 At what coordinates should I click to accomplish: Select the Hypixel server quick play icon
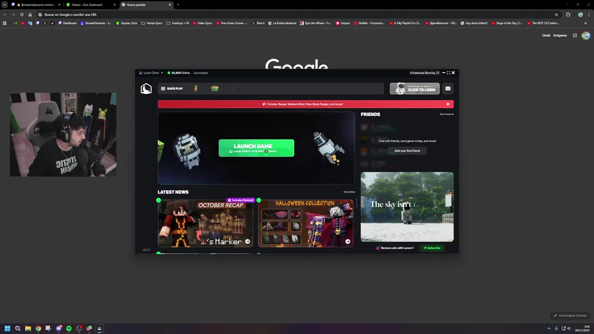pos(195,89)
